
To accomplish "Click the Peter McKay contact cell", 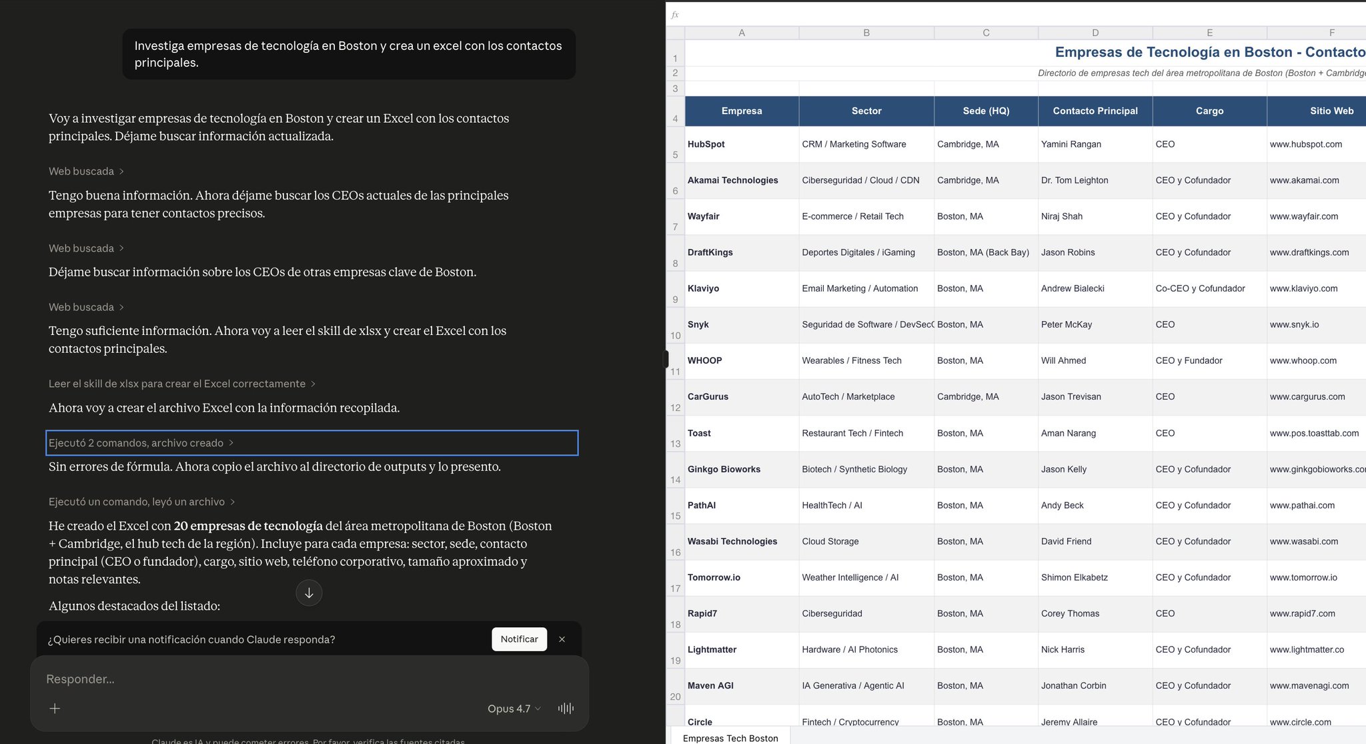I will coord(1095,324).
